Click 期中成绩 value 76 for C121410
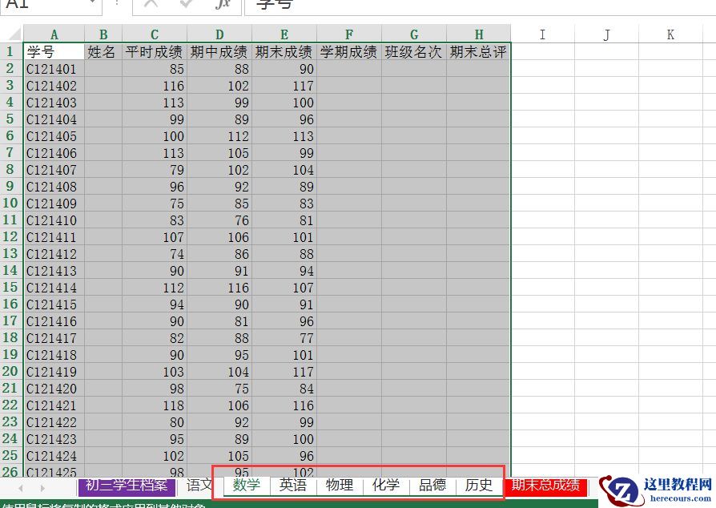This screenshot has width=716, height=508. point(219,220)
